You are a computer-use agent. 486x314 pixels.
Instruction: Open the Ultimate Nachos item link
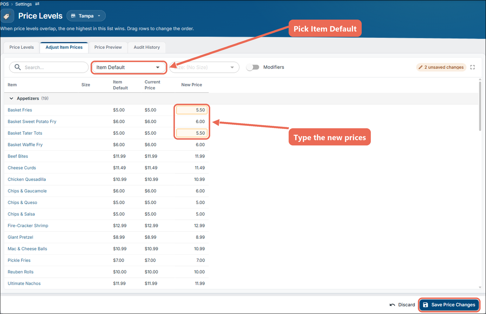24,284
